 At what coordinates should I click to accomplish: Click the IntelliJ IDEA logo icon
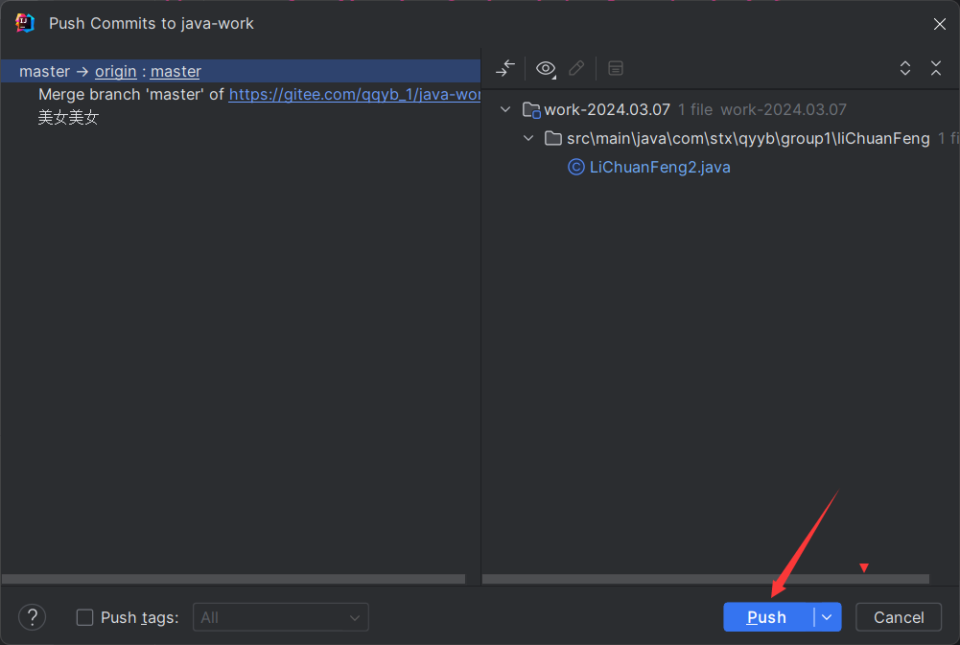tap(25, 23)
